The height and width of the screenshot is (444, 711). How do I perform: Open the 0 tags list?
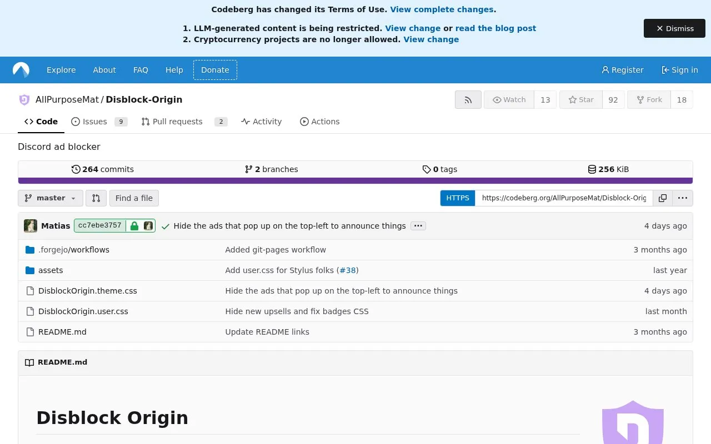click(x=440, y=169)
